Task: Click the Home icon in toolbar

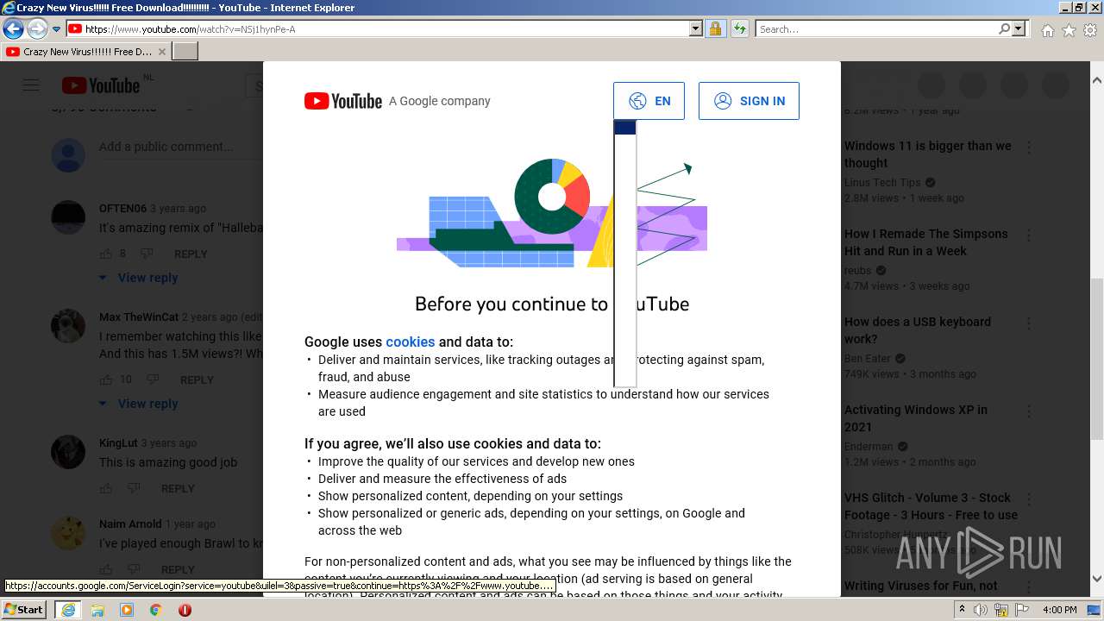Action: pyautogui.click(x=1047, y=30)
